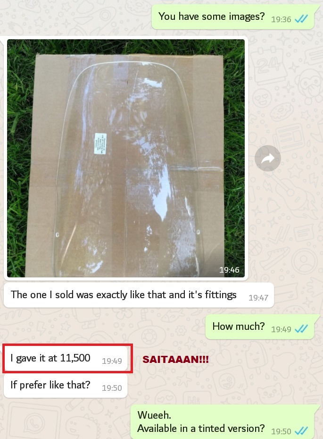Tap the white label sticker on the windshield photo
Viewport: 323px width, 439px height.
[100, 143]
